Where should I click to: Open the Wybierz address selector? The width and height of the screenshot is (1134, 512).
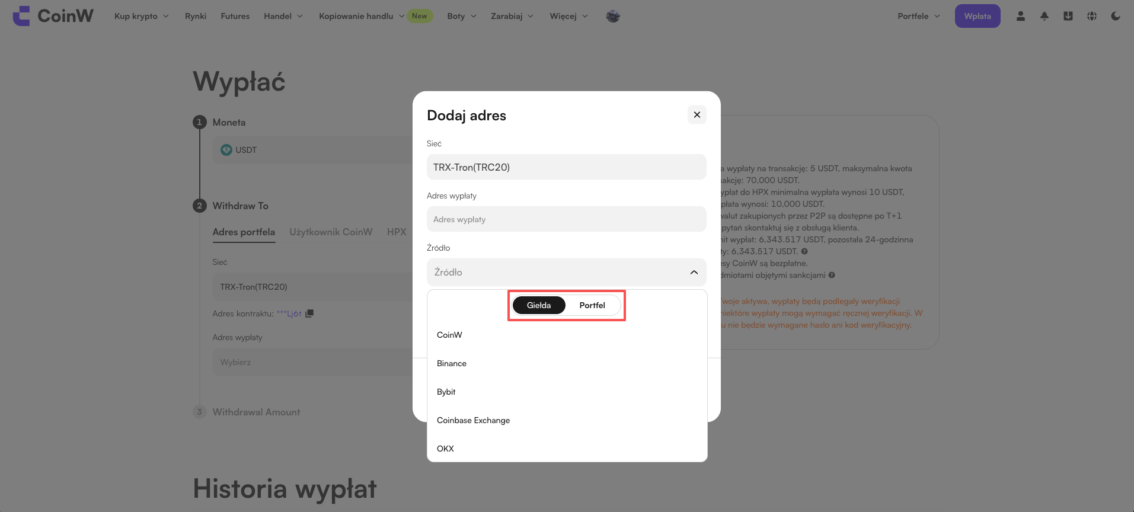pyautogui.click(x=313, y=362)
